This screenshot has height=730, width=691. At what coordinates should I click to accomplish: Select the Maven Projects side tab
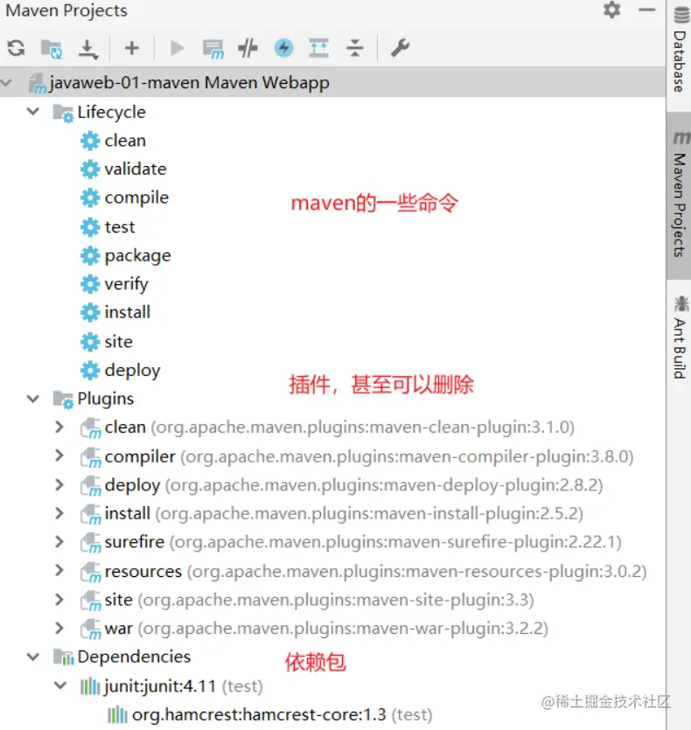[x=680, y=195]
